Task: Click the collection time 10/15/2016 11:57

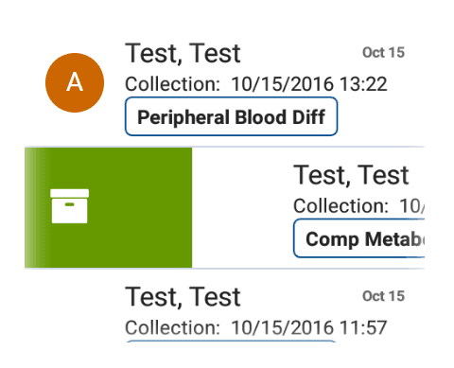Action: point(309,327)
